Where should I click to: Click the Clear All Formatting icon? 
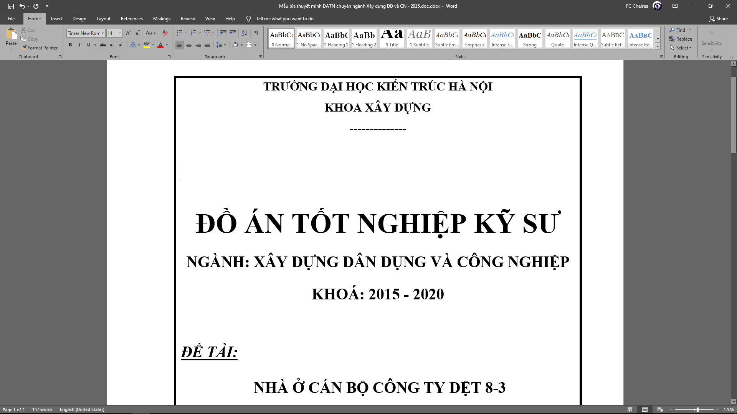165,33
